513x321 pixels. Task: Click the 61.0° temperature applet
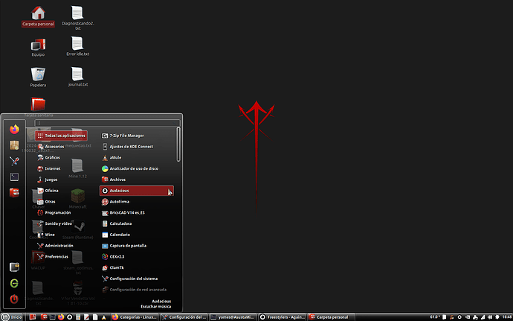435,317
